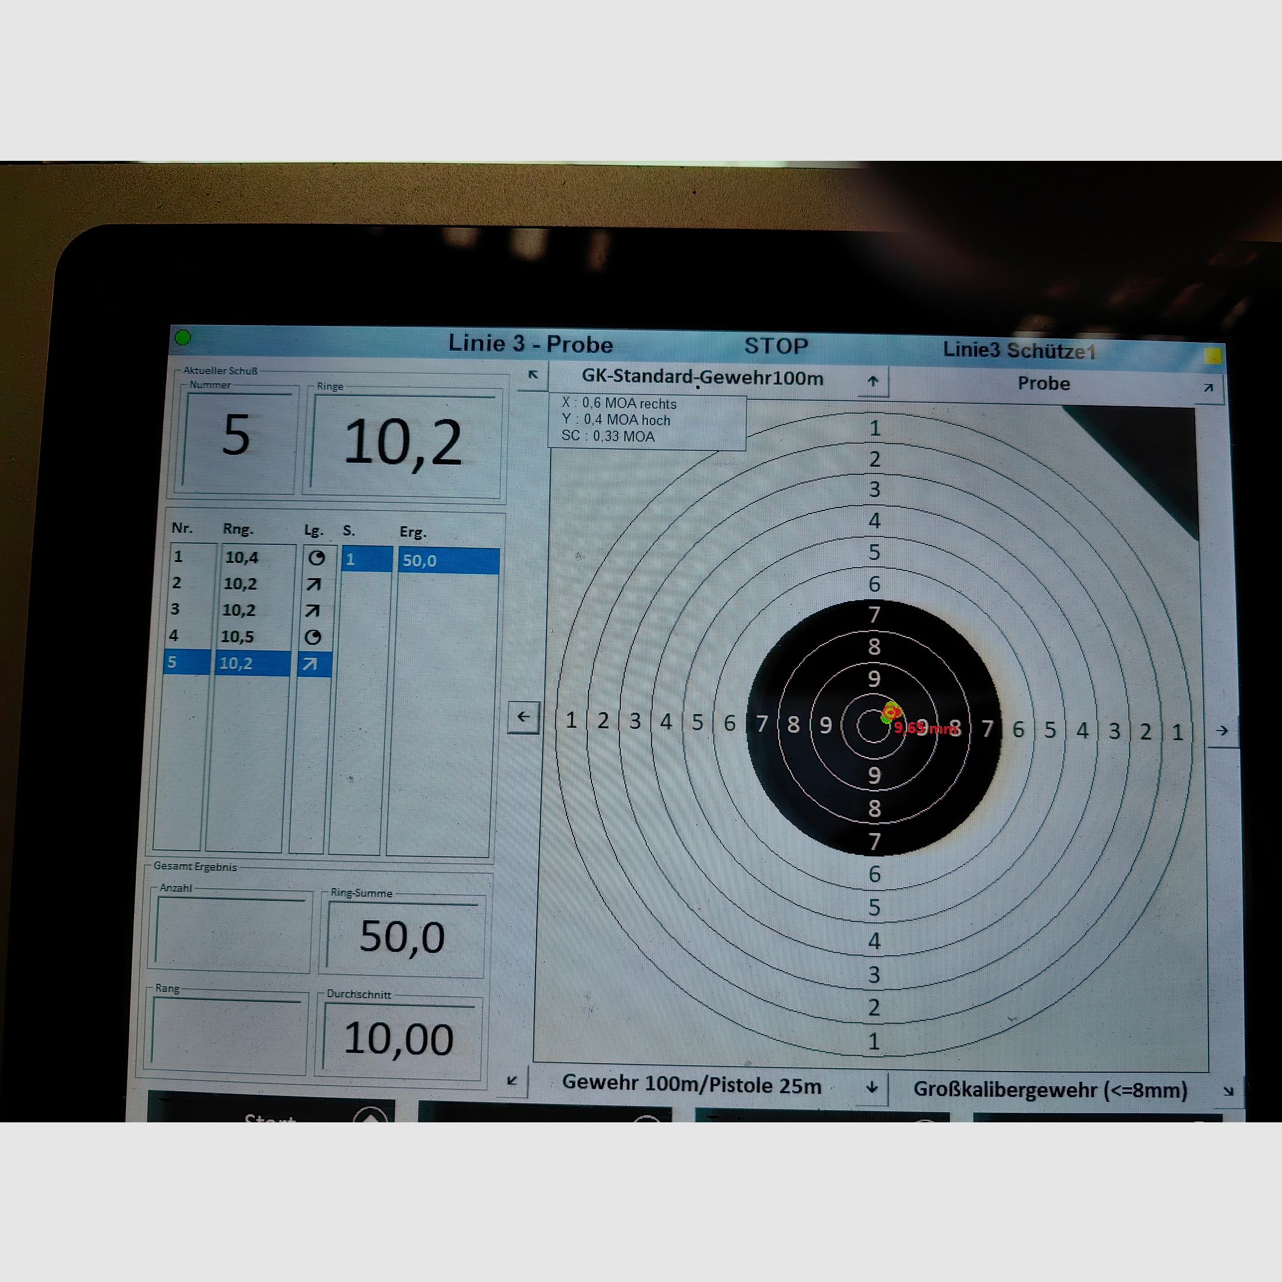Click the yellow square in title bar
The width and height of the screenshot is (1282, 1282).
click(x=1213, y=355)
